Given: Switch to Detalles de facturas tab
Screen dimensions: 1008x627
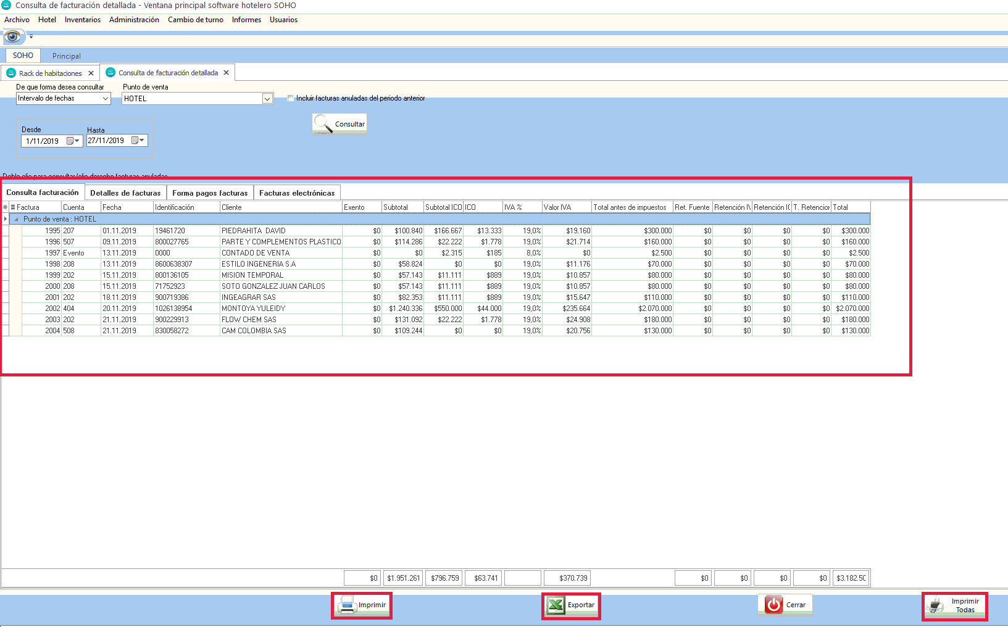Looking at the screenshot, I should [125, 193].
